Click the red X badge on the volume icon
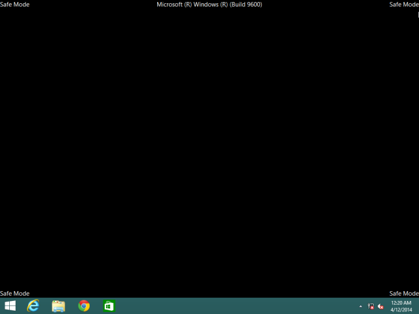 click(x=382, y=307)
